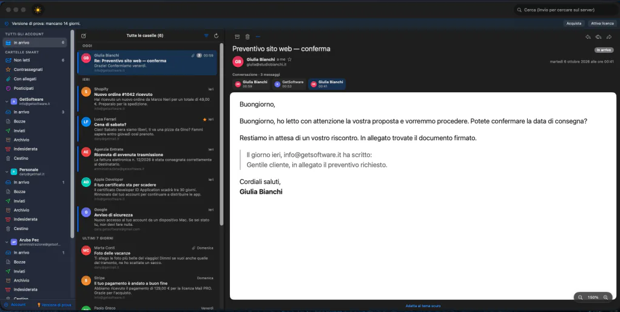The width and height of the screenshot is (620, 312).
Task: Open Google Avviso di sicurezza email
Action: click(x=147, y=220)
